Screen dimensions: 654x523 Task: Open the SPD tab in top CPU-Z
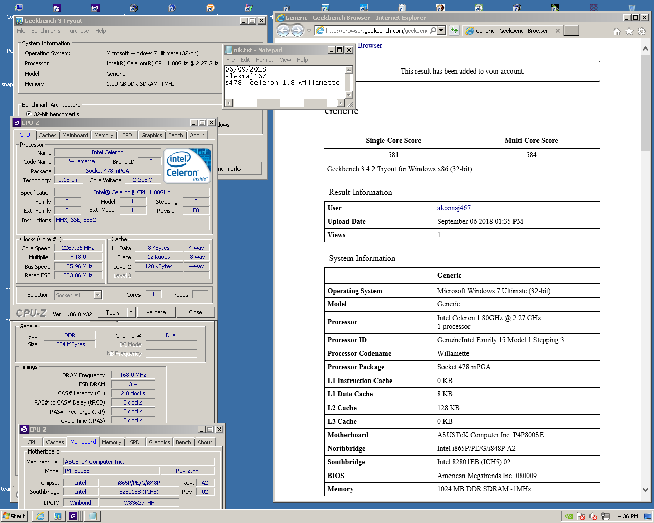click(127, 135)
